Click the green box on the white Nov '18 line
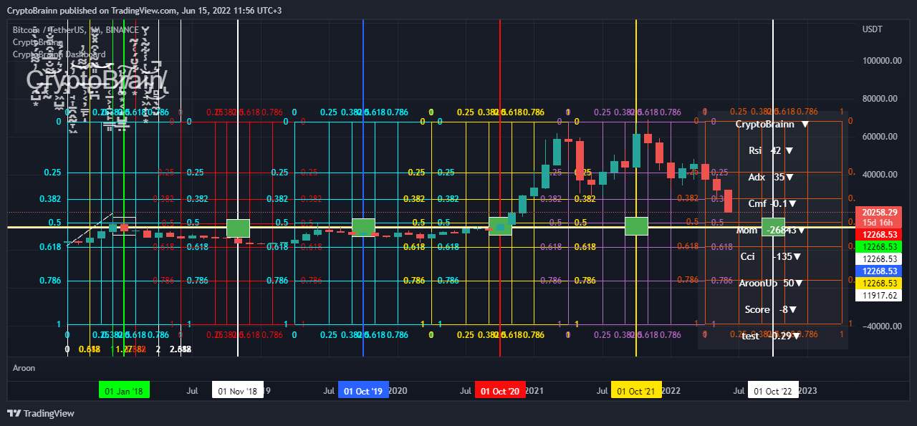Image resolution: width=917 pixels, height=426 pixels. pos(238,228)
